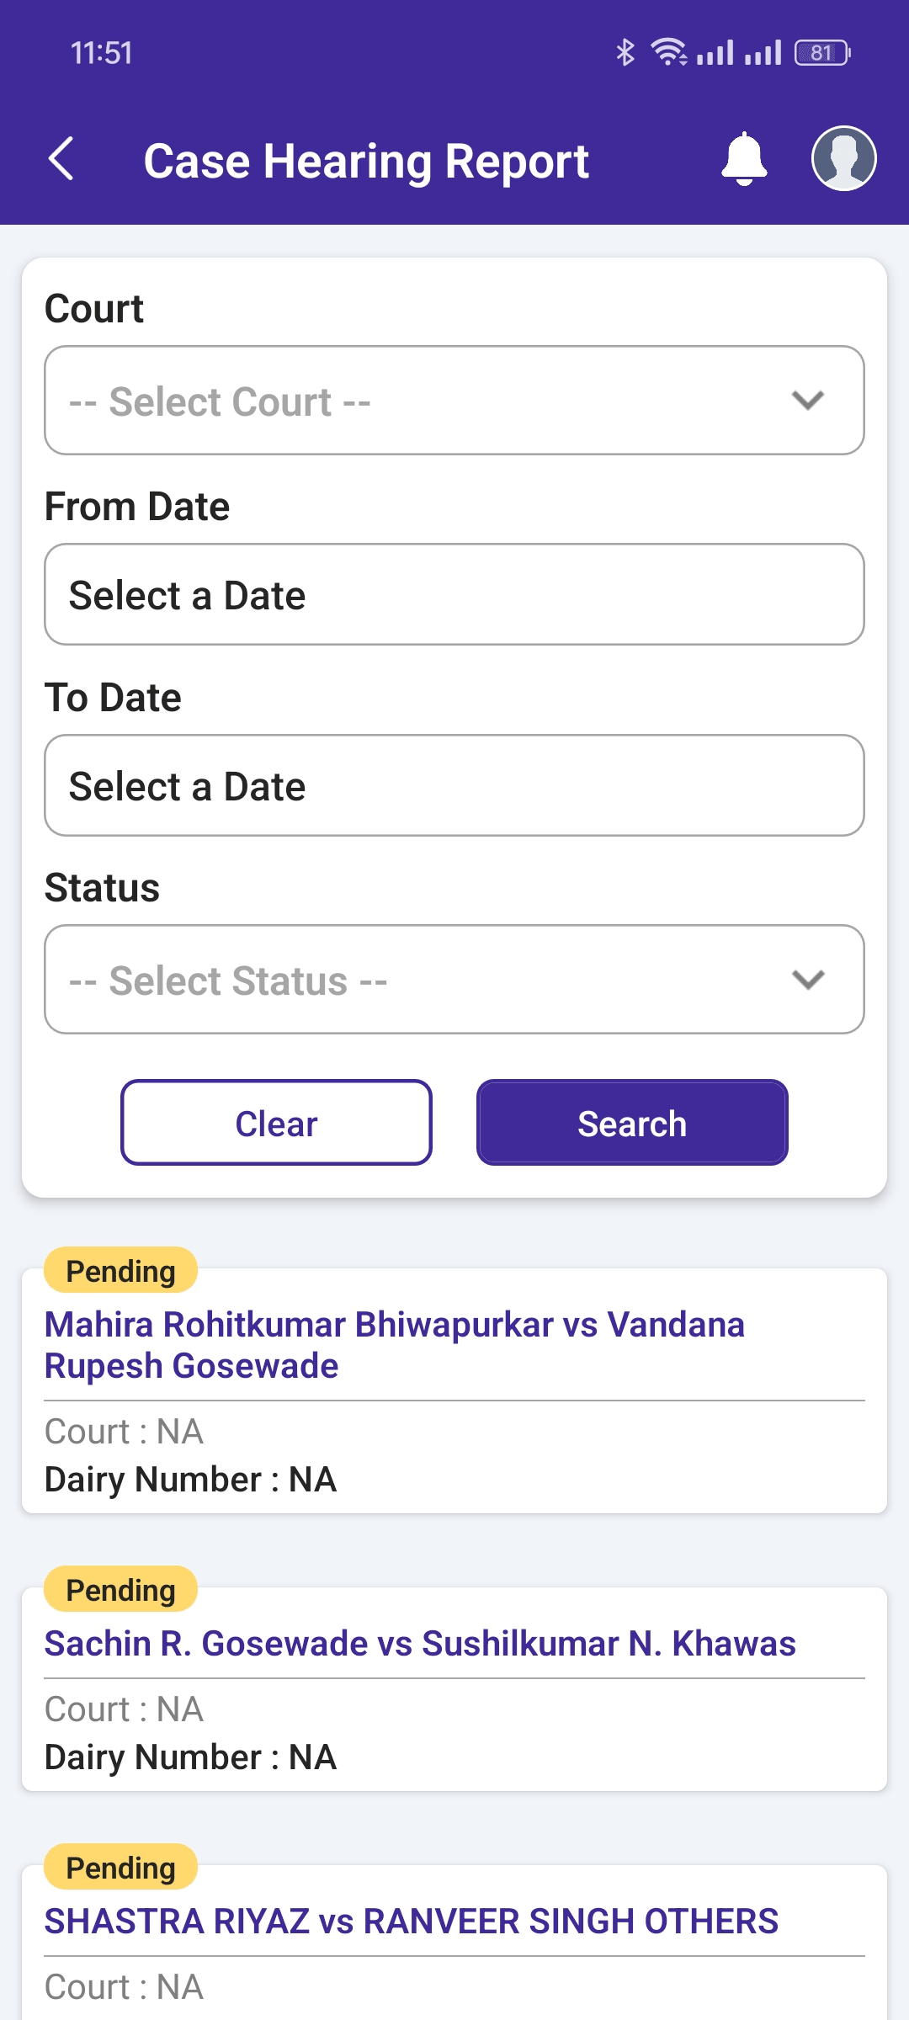This screenshot has width=909, height=2020.
Task: Expand the Select Court dropdown
Action: pos(454,401)
